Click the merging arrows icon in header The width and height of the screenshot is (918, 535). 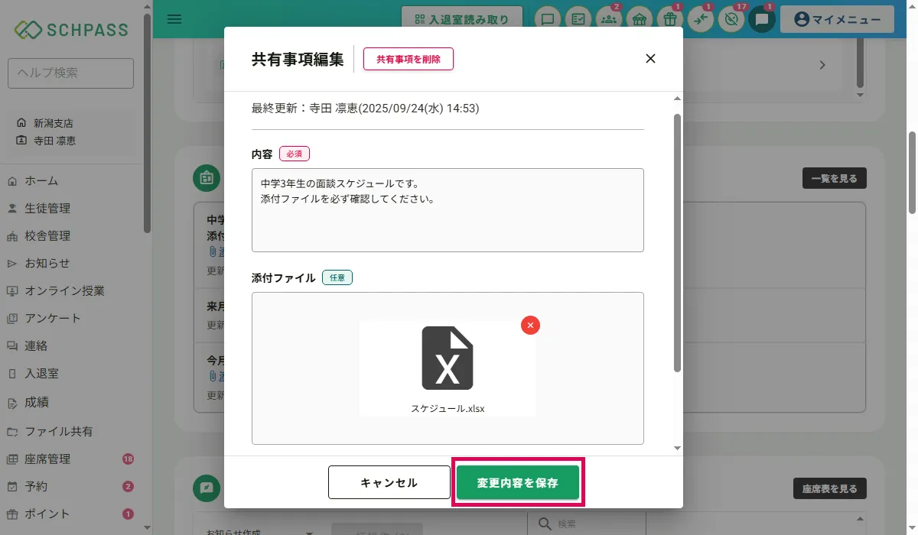[x=701, y=20]
